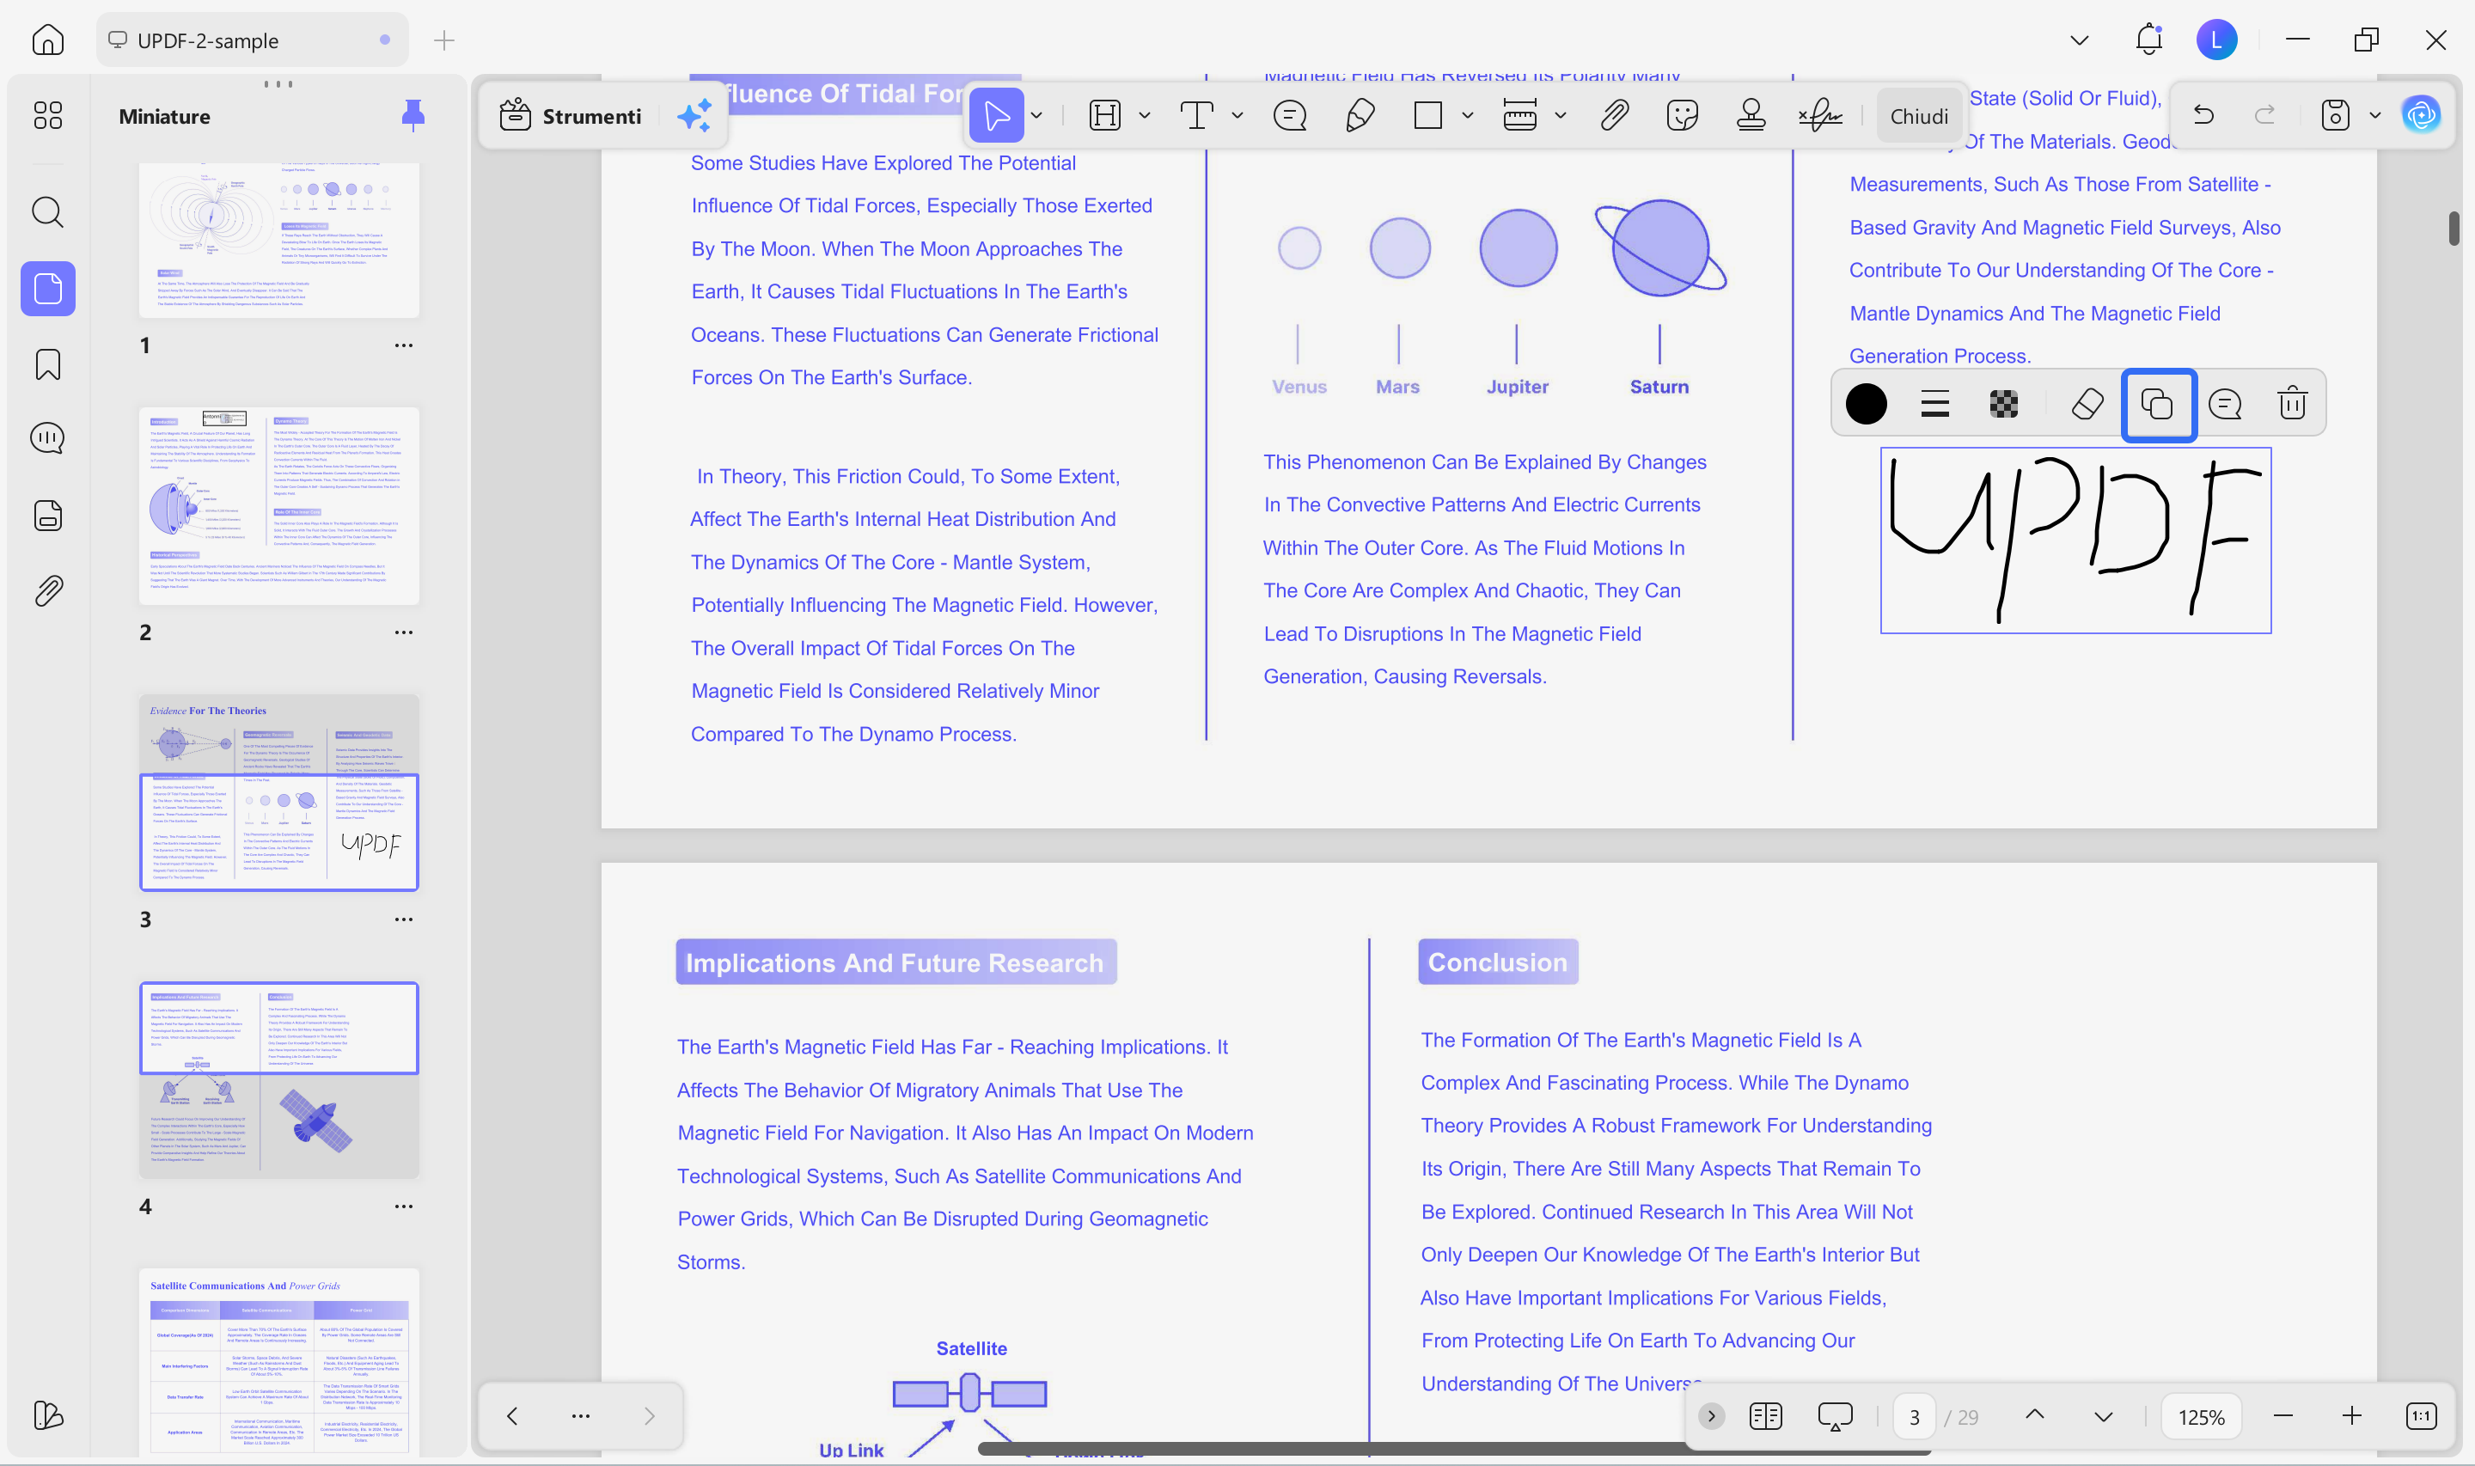Open the stamp tool
Screen dimensions: 2475x1466
point(1751,116)
